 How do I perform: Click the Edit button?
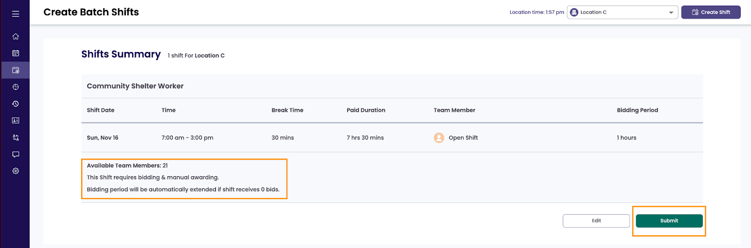coord(596,221)
